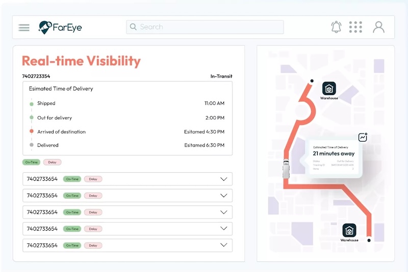Screen dimensions: 408x272
Task: Select the delivery truck on the route
Action: (x=286, y=169)
